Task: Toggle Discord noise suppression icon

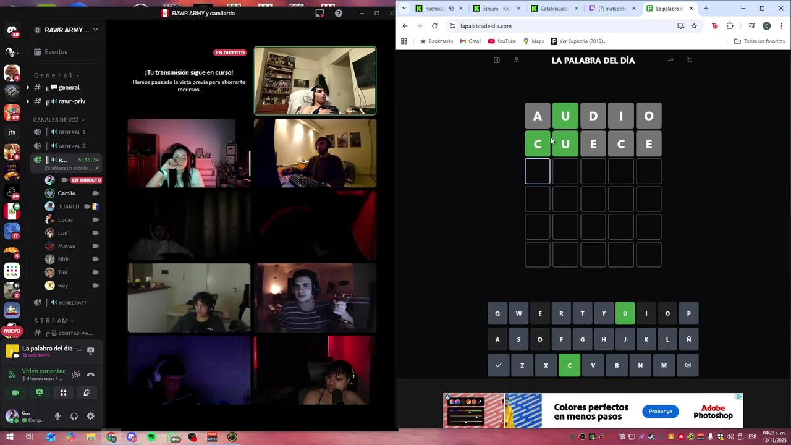Action: point(75,375)
